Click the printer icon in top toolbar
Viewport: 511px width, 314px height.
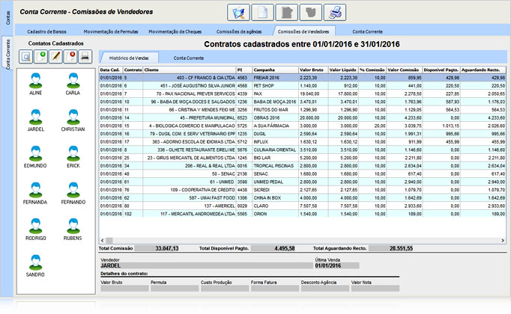tap(335, 13)
